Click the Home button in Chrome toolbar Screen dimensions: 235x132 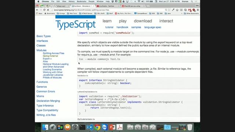point(48,10)
